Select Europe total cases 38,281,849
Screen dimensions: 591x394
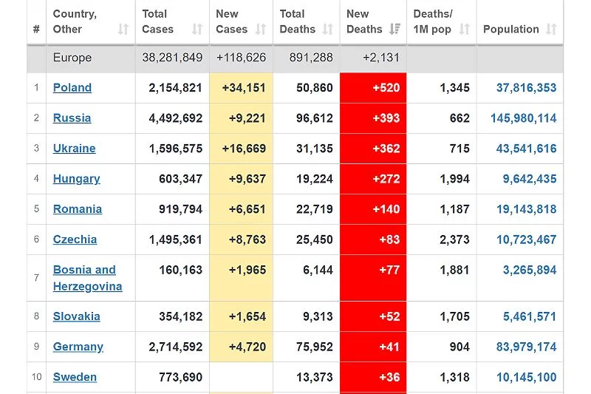[x=172, y=58]
